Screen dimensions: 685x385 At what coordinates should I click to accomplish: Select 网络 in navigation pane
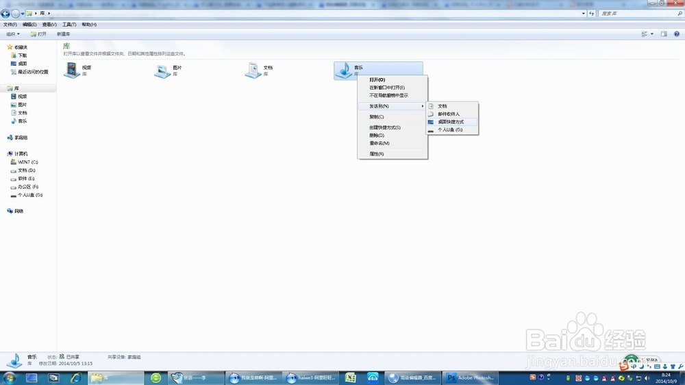click(x=18, y=211)
